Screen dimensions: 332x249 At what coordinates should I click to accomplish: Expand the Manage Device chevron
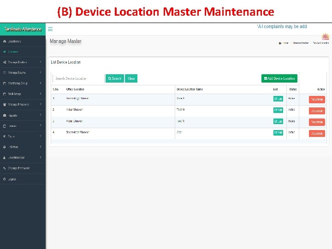point(41,72)
